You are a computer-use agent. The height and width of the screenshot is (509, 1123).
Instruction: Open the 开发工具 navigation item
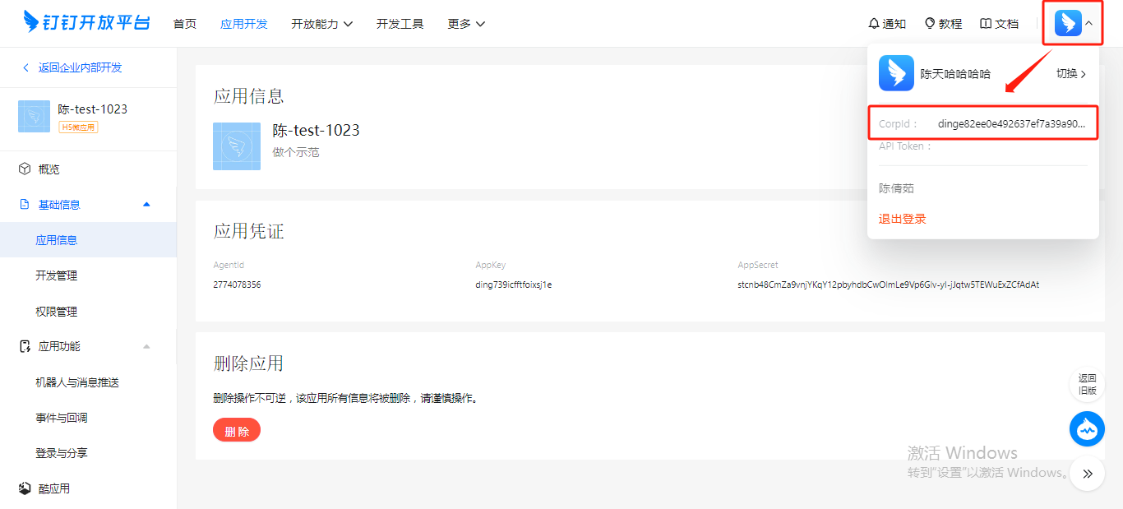(400, 24)
